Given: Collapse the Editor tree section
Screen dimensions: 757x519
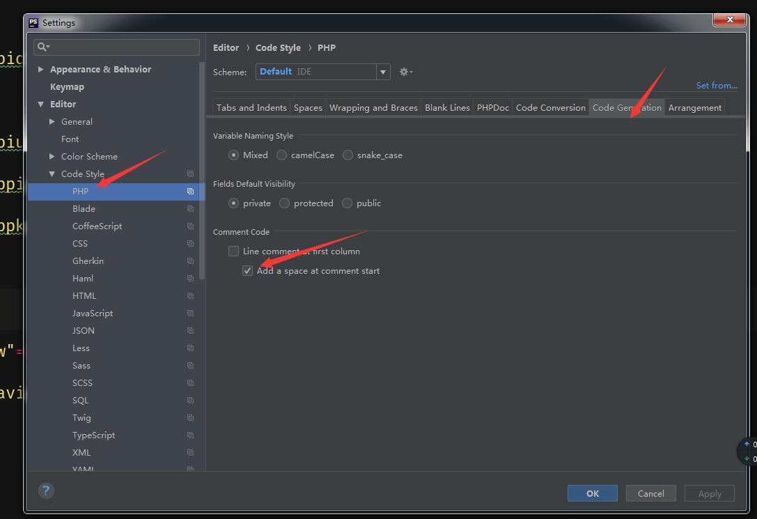Looking at the screenshot, I should (x=40, y=104).
